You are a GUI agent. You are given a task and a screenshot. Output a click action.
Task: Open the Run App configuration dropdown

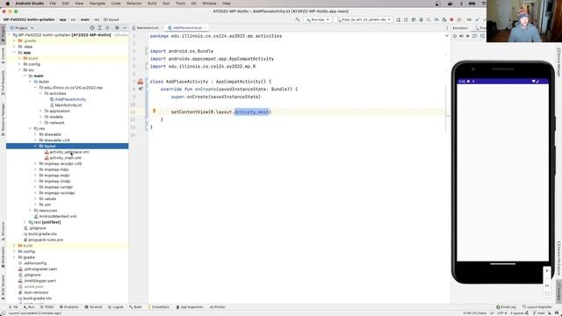[318, 19]
